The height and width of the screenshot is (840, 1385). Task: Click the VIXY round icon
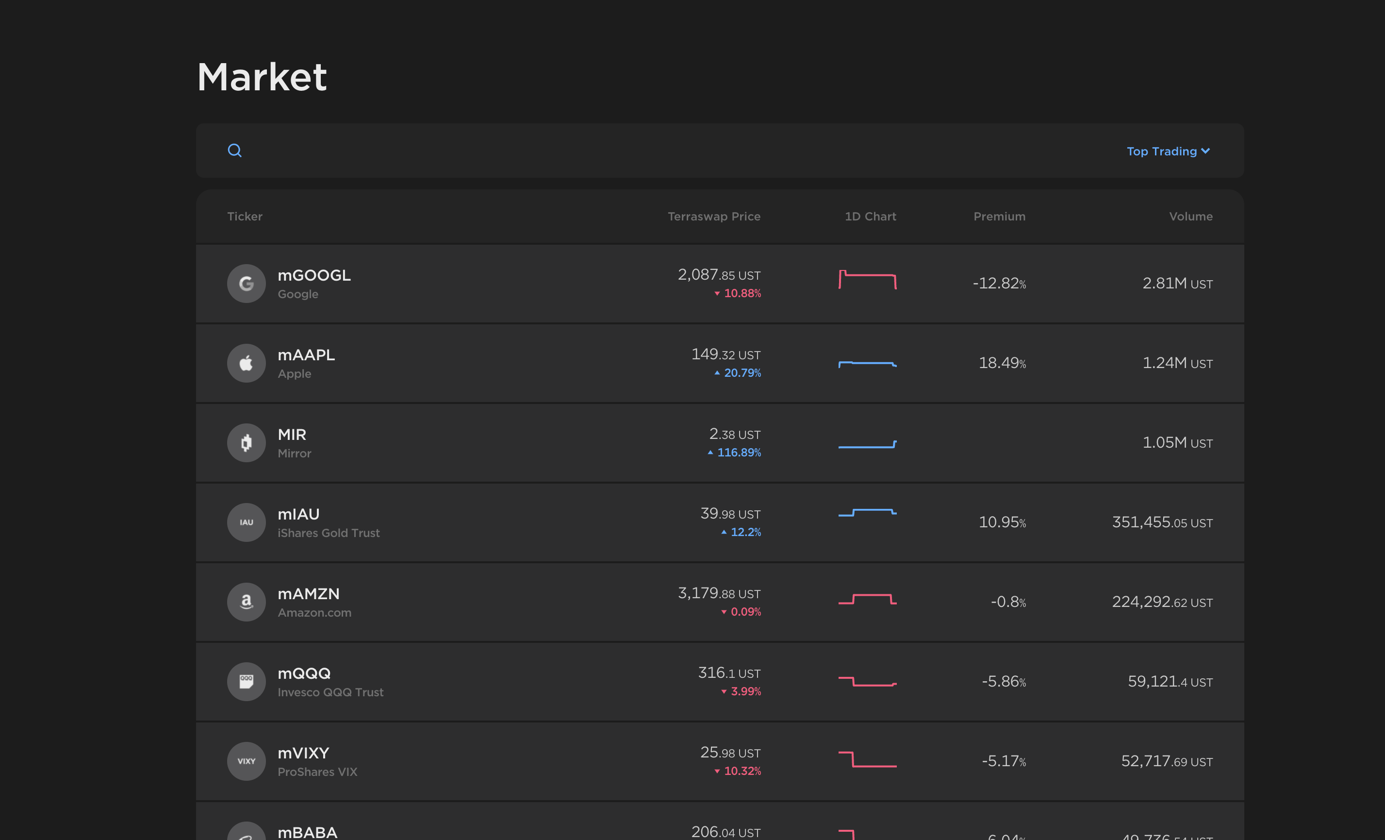(246, 761)
